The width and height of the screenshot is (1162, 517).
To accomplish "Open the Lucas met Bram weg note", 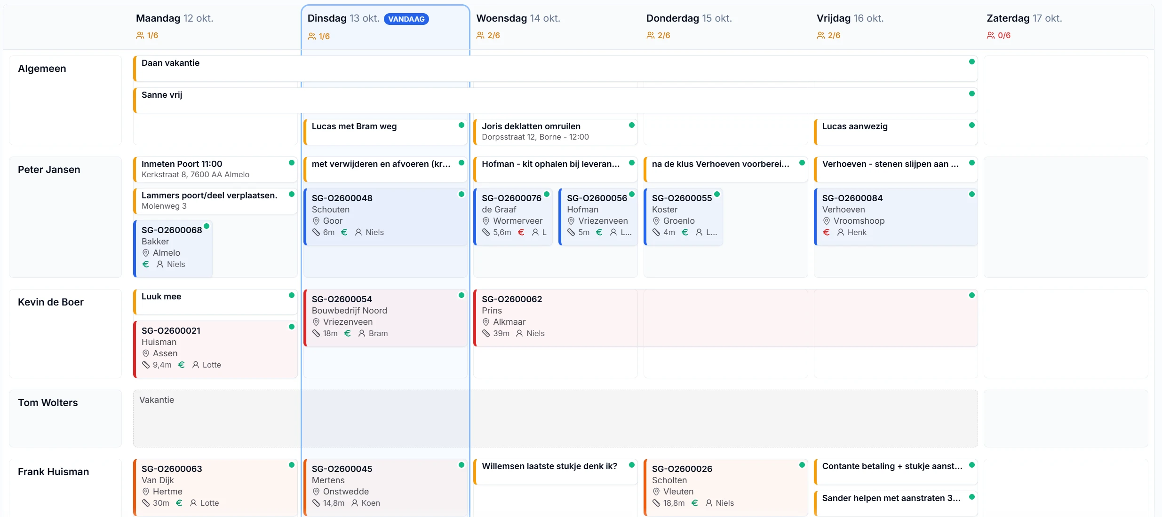I will coord(385,132).
